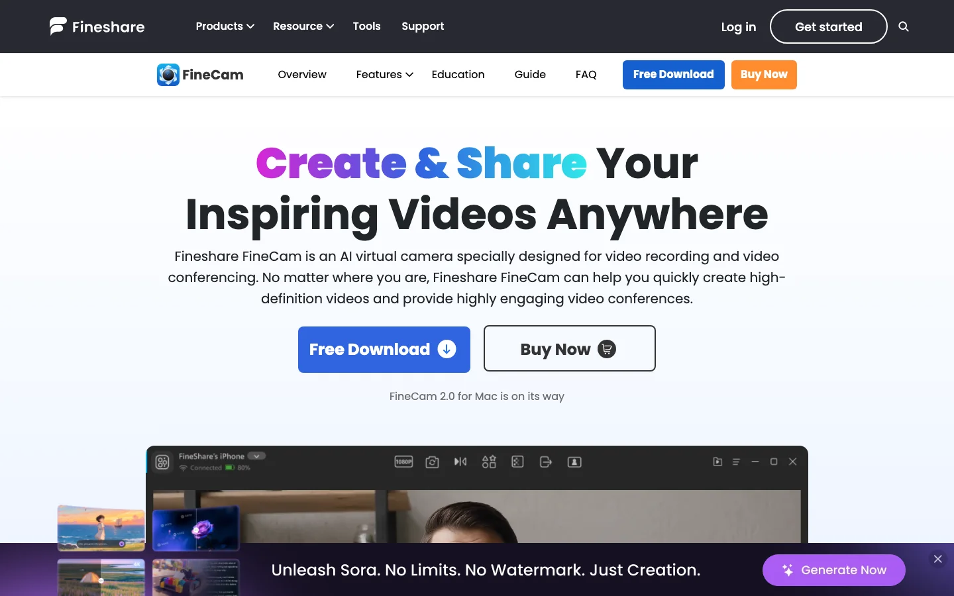
Task: Maximize the FineCam app window
Action: click(774, 462)
